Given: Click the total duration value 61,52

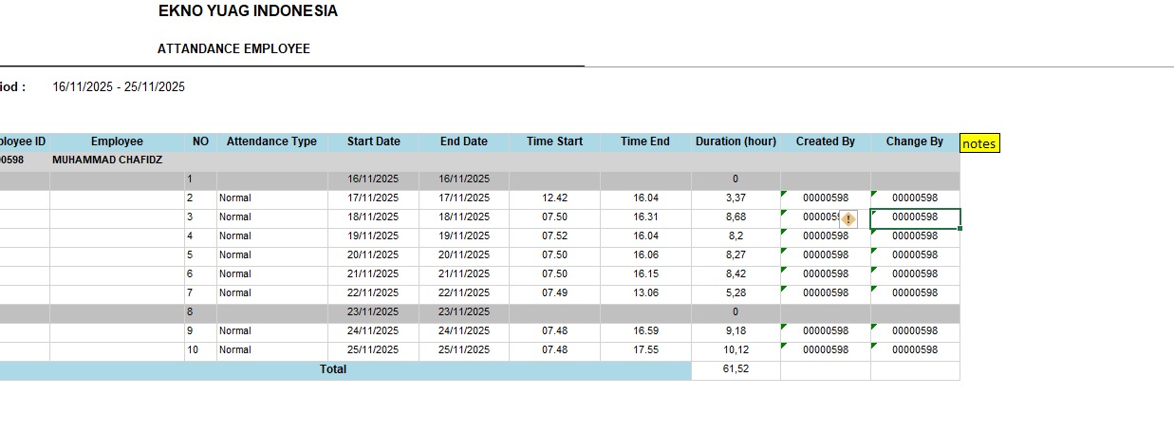Looking at the screenshot, I should click(x=736, y=369).
